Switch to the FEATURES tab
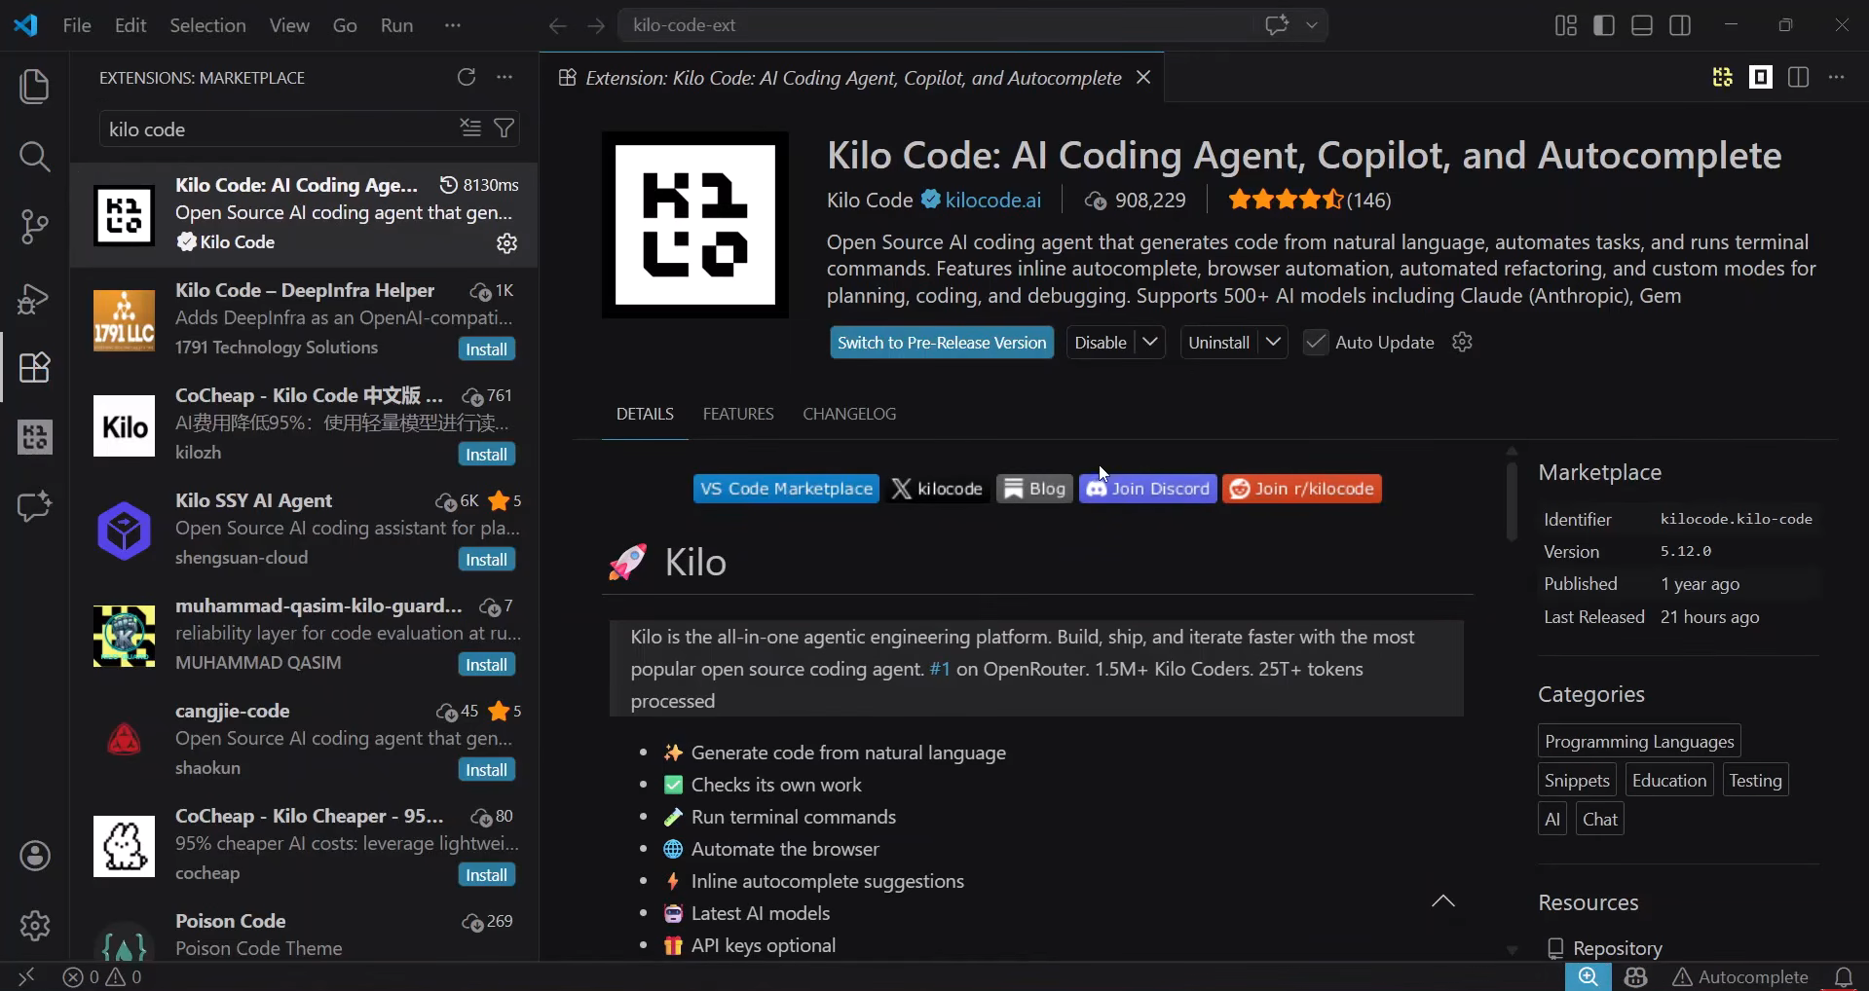The image size is (1869, 991). click(x=738, y=414)
